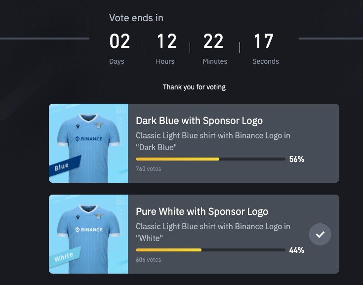Click the checkmark icon on Pure White option
This screenshot has height=285, width=363.
coord(320,234)
